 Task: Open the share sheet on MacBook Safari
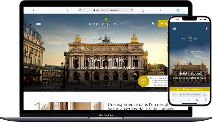(x=143, y=10)
